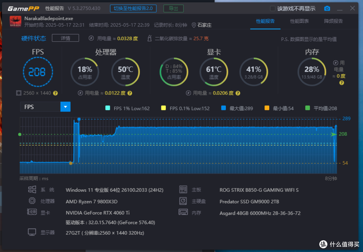The image size is (363, 252).
Task: Click the NarakaBladepoint game icon
Action: click(15, 21)
